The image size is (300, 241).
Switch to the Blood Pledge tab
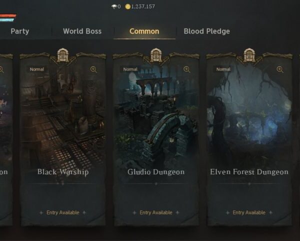pyautogui.click(x=207, y=31)
